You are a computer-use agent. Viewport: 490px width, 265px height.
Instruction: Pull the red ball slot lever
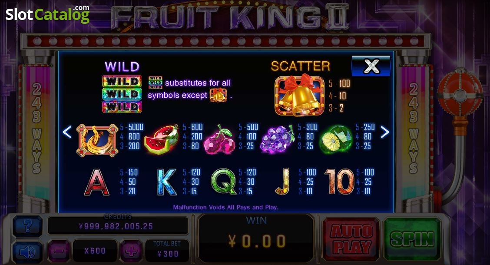(460, 94)
